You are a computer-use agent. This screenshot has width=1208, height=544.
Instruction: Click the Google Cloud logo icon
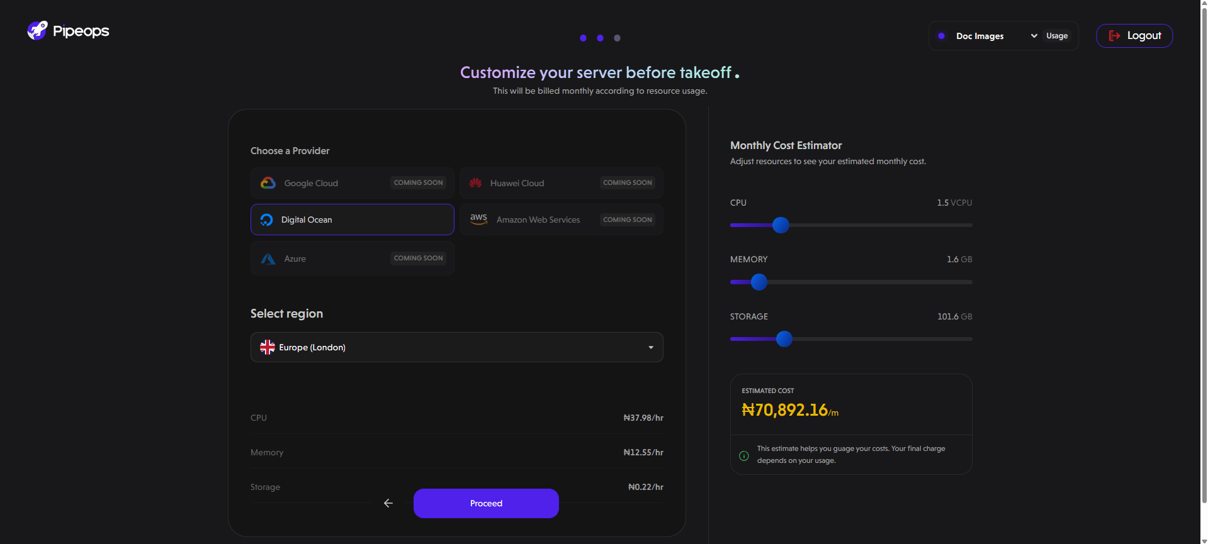(268, 183)
